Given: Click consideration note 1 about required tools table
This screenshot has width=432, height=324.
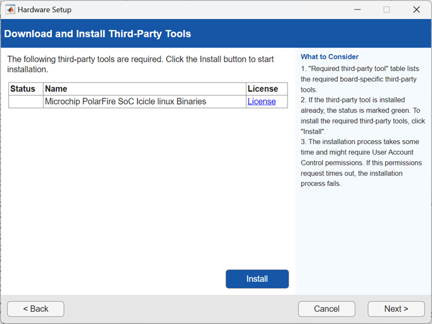Looking at the screenshot, I should pyautogui.click(x=360, y=79).
